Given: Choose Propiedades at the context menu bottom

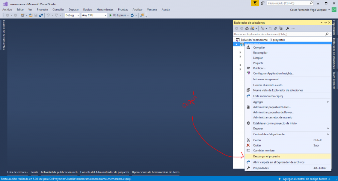Looking at the screenshot, I should [x=288, y=168].
